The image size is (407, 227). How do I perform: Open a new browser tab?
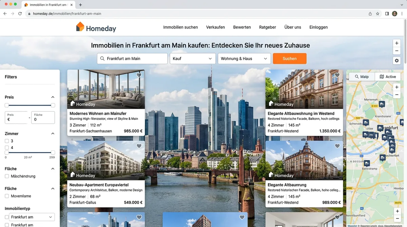[80, 5]
